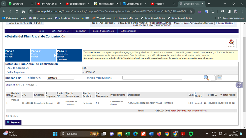
Task: Reload the page with the refresh icon
Action: (17, 11)
